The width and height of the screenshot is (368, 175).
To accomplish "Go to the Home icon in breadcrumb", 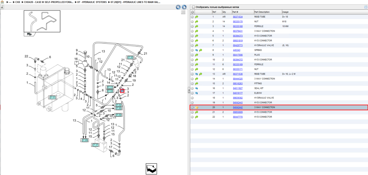I will [x=2, y=2].
